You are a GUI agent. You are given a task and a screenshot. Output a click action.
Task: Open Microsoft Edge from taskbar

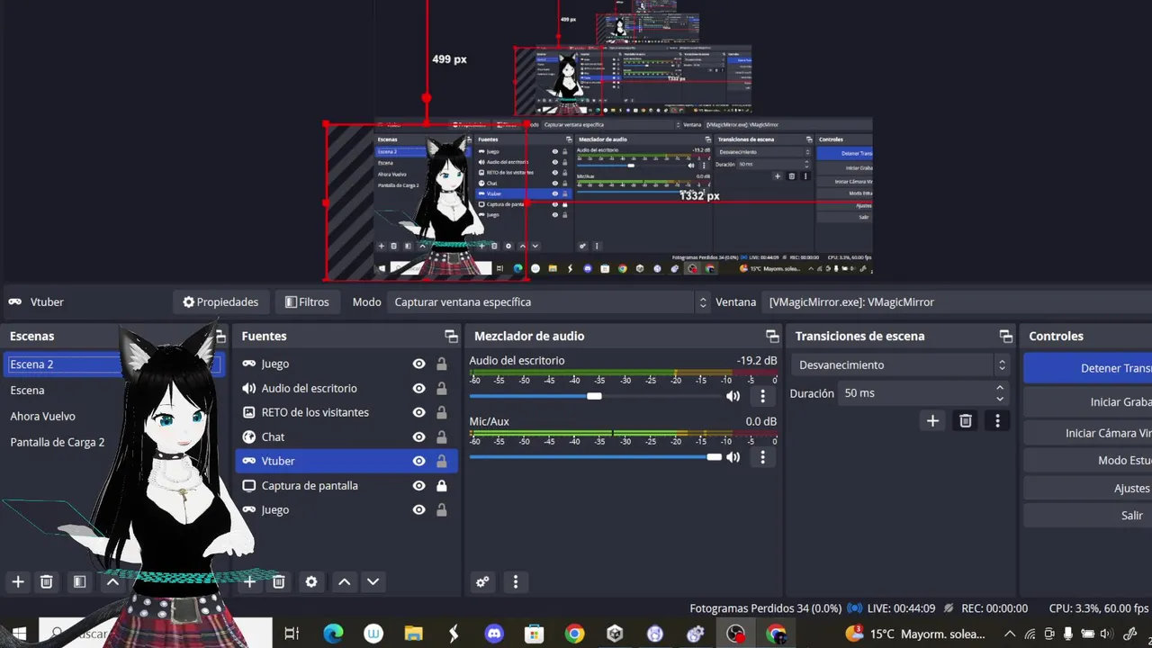click(x=333, y=634)
